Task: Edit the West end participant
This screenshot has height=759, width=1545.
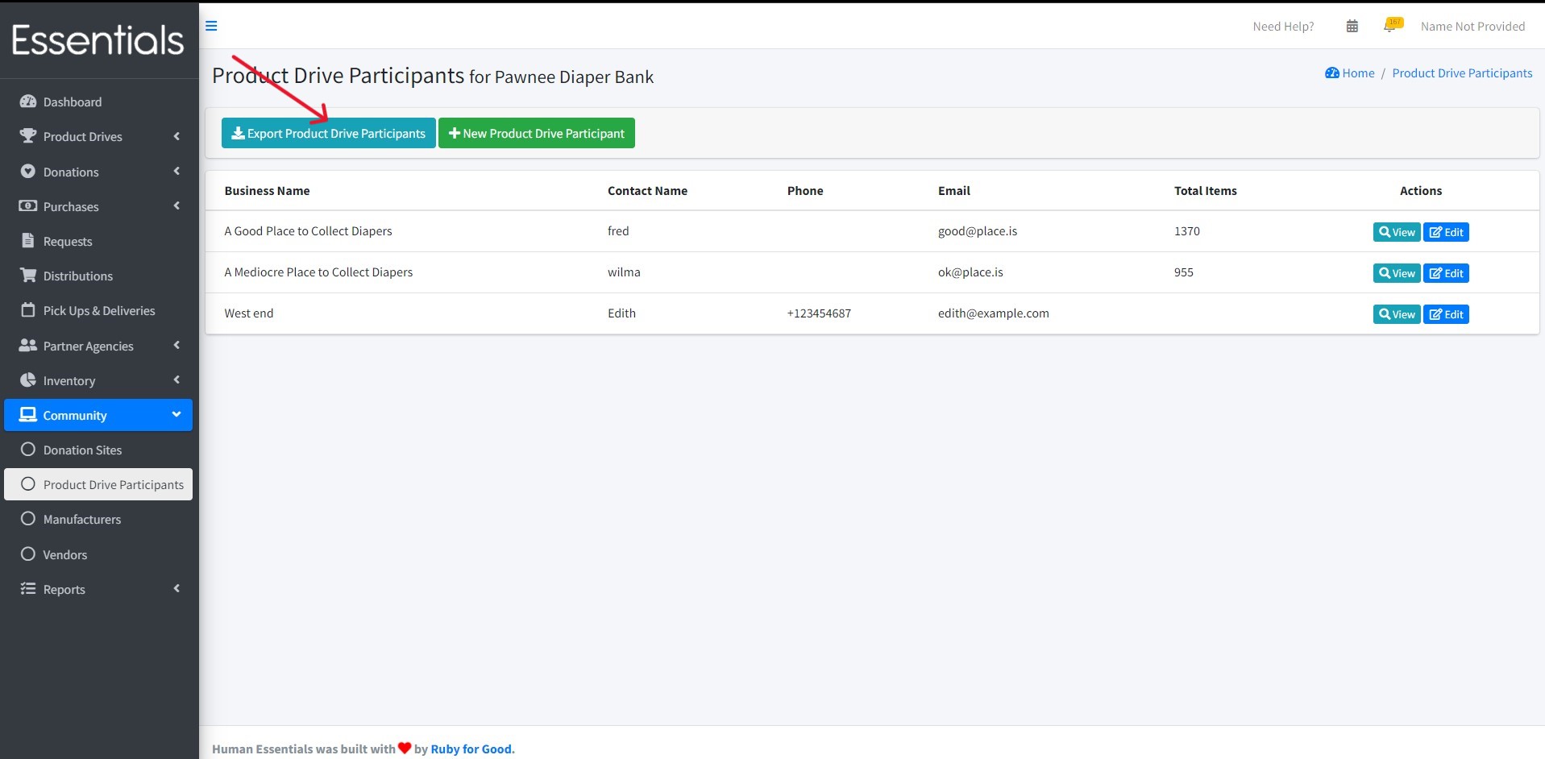Action: tap(1446, 314)
